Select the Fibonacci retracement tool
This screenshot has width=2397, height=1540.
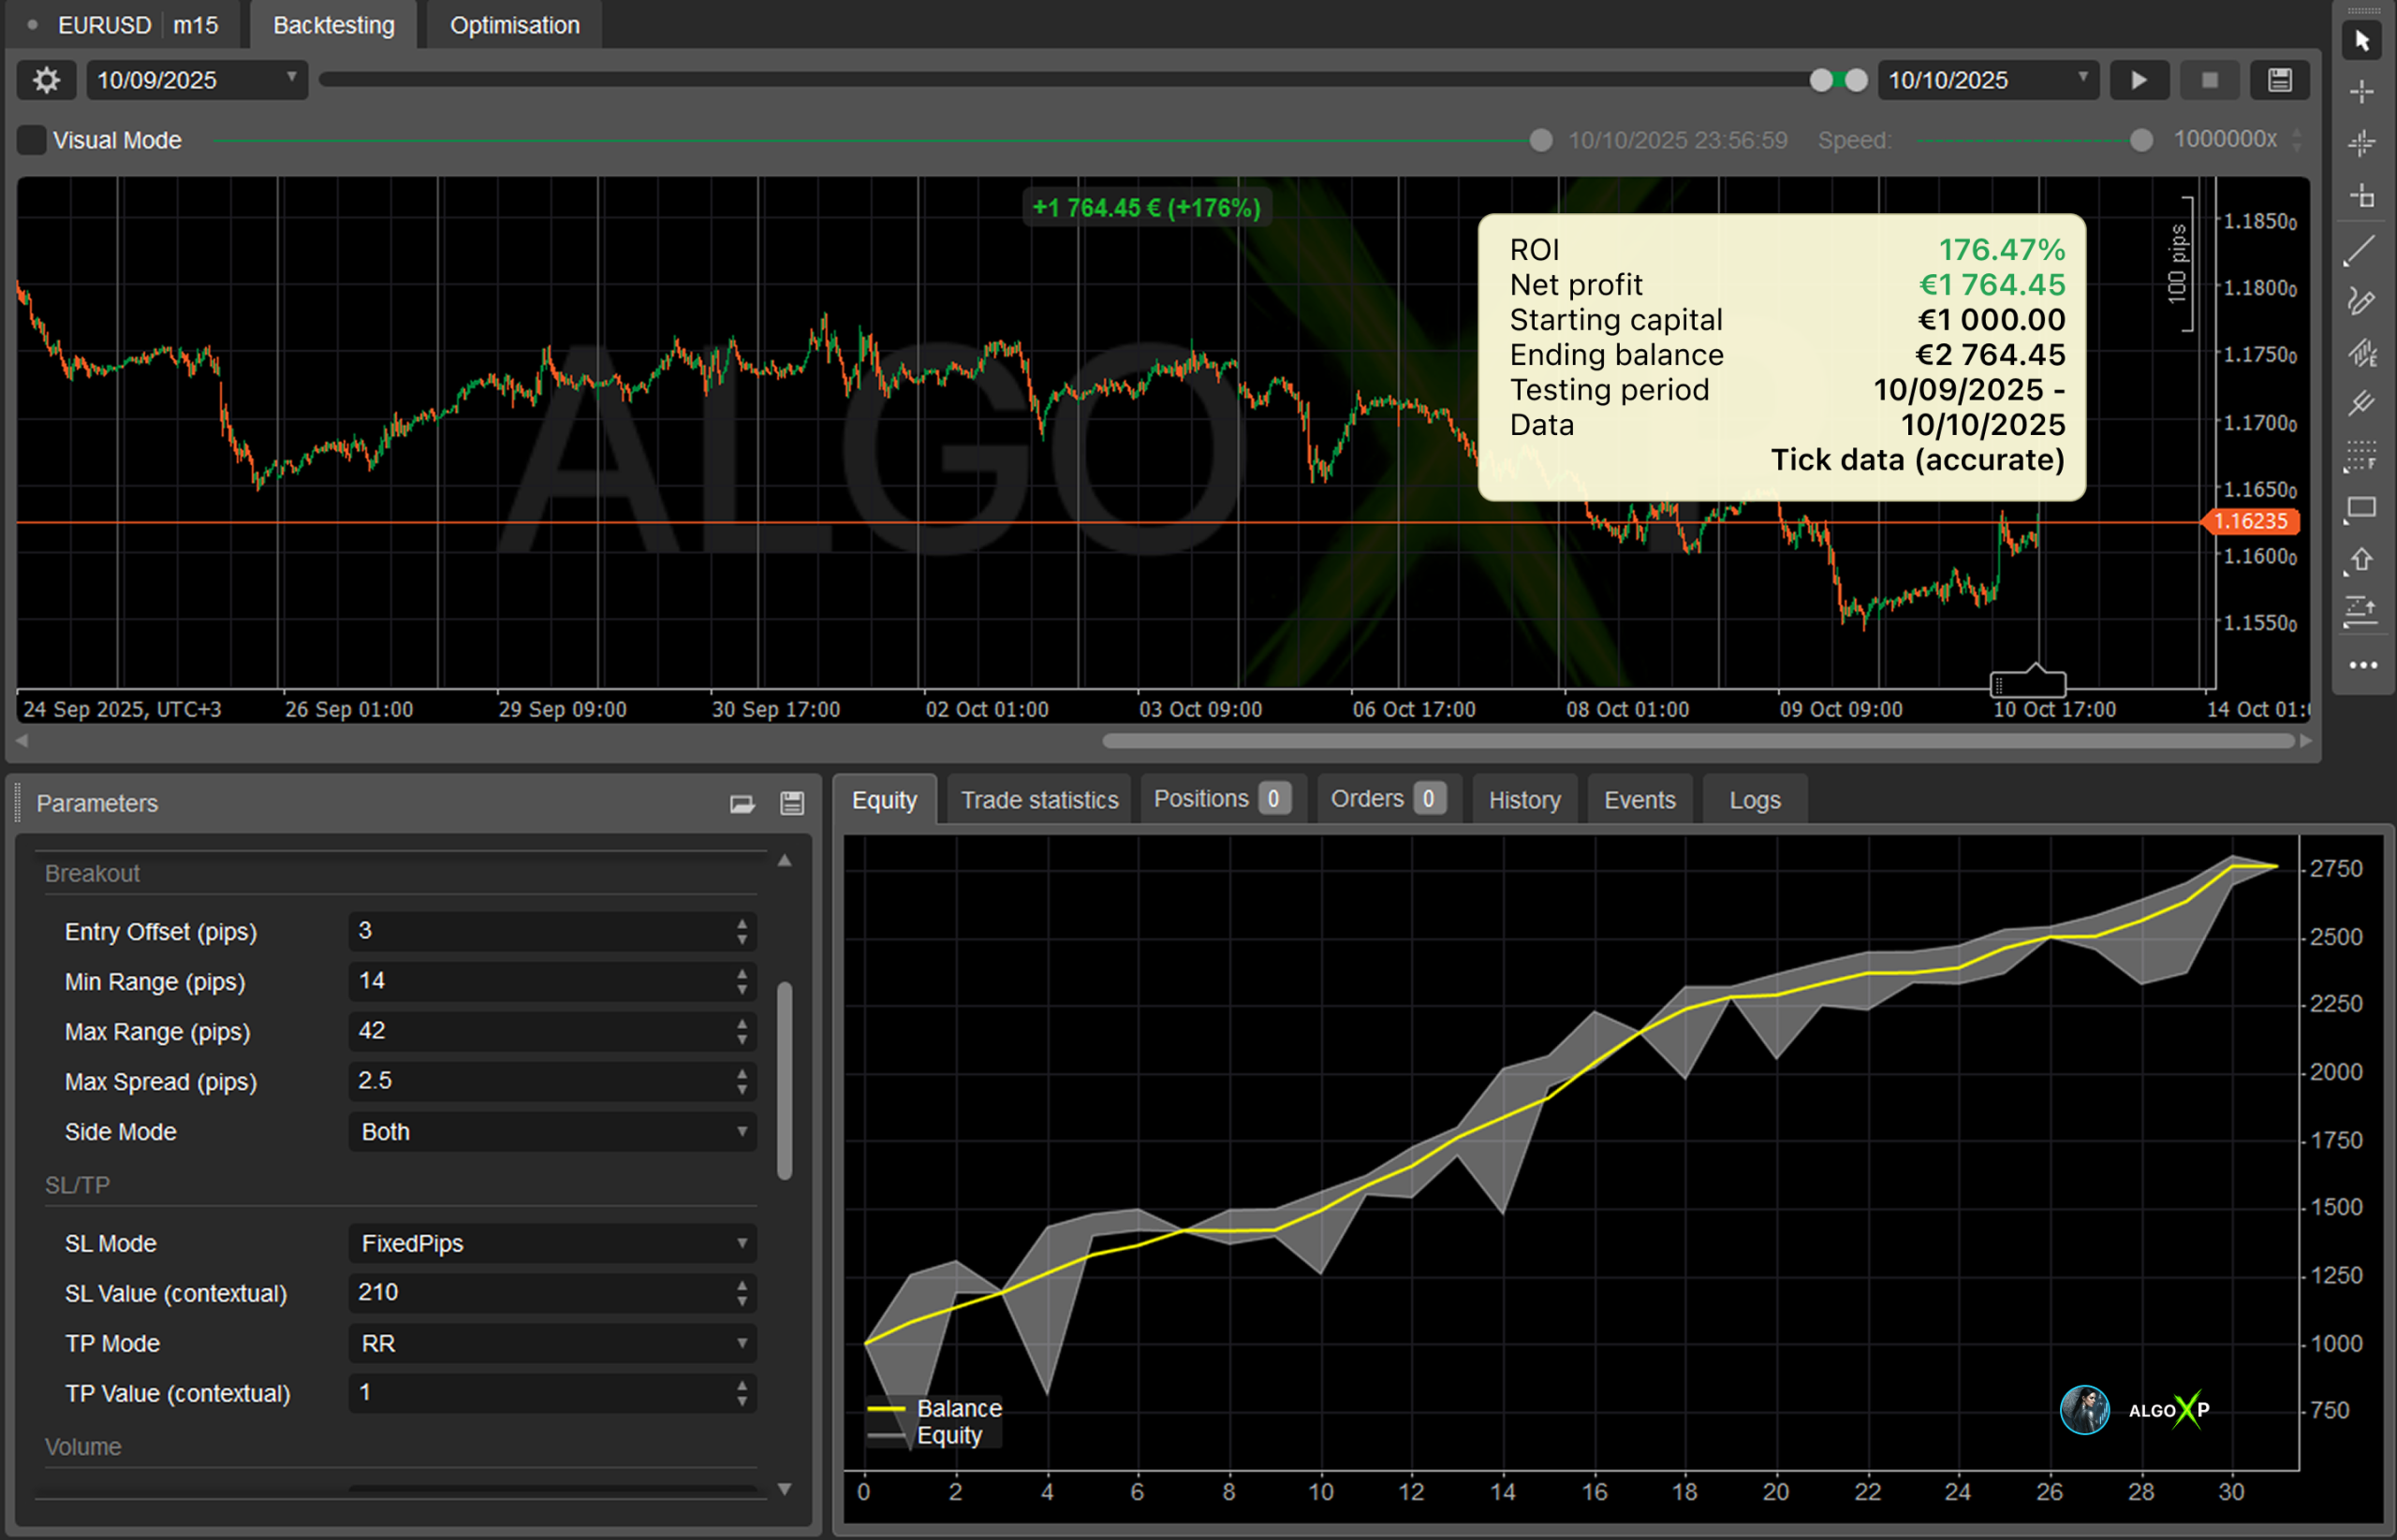pos(2361,455)
